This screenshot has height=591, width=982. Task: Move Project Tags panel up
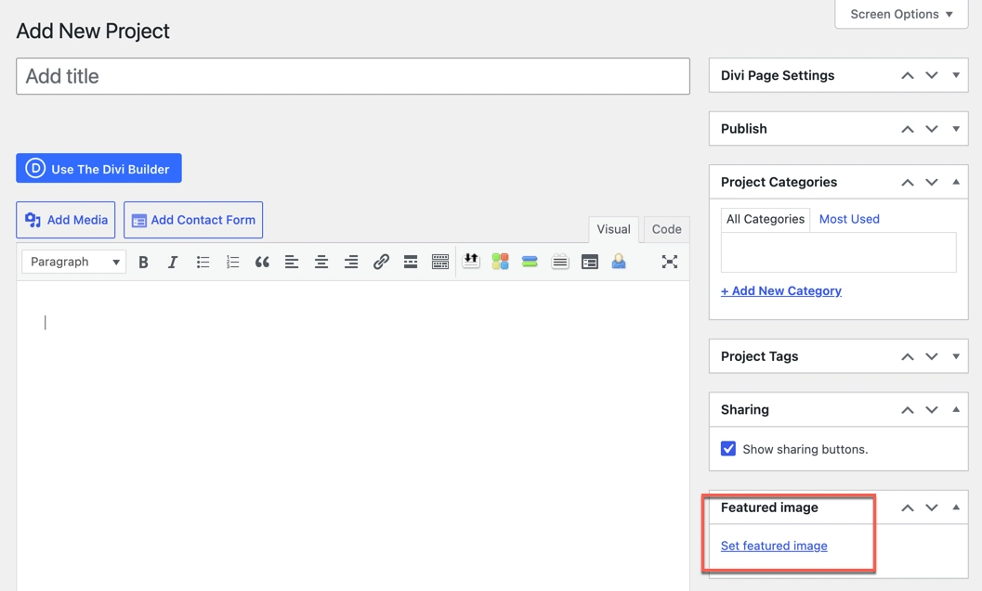(x=908, y=356)
